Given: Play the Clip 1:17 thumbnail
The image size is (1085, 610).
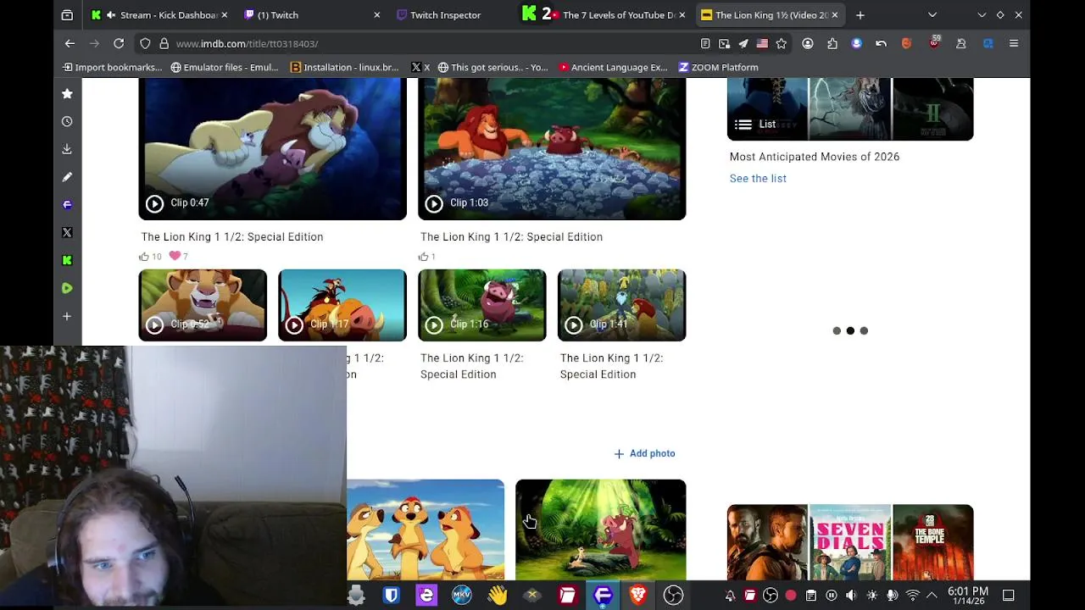Looking at the screenshot, I should [x=342, y=305].
